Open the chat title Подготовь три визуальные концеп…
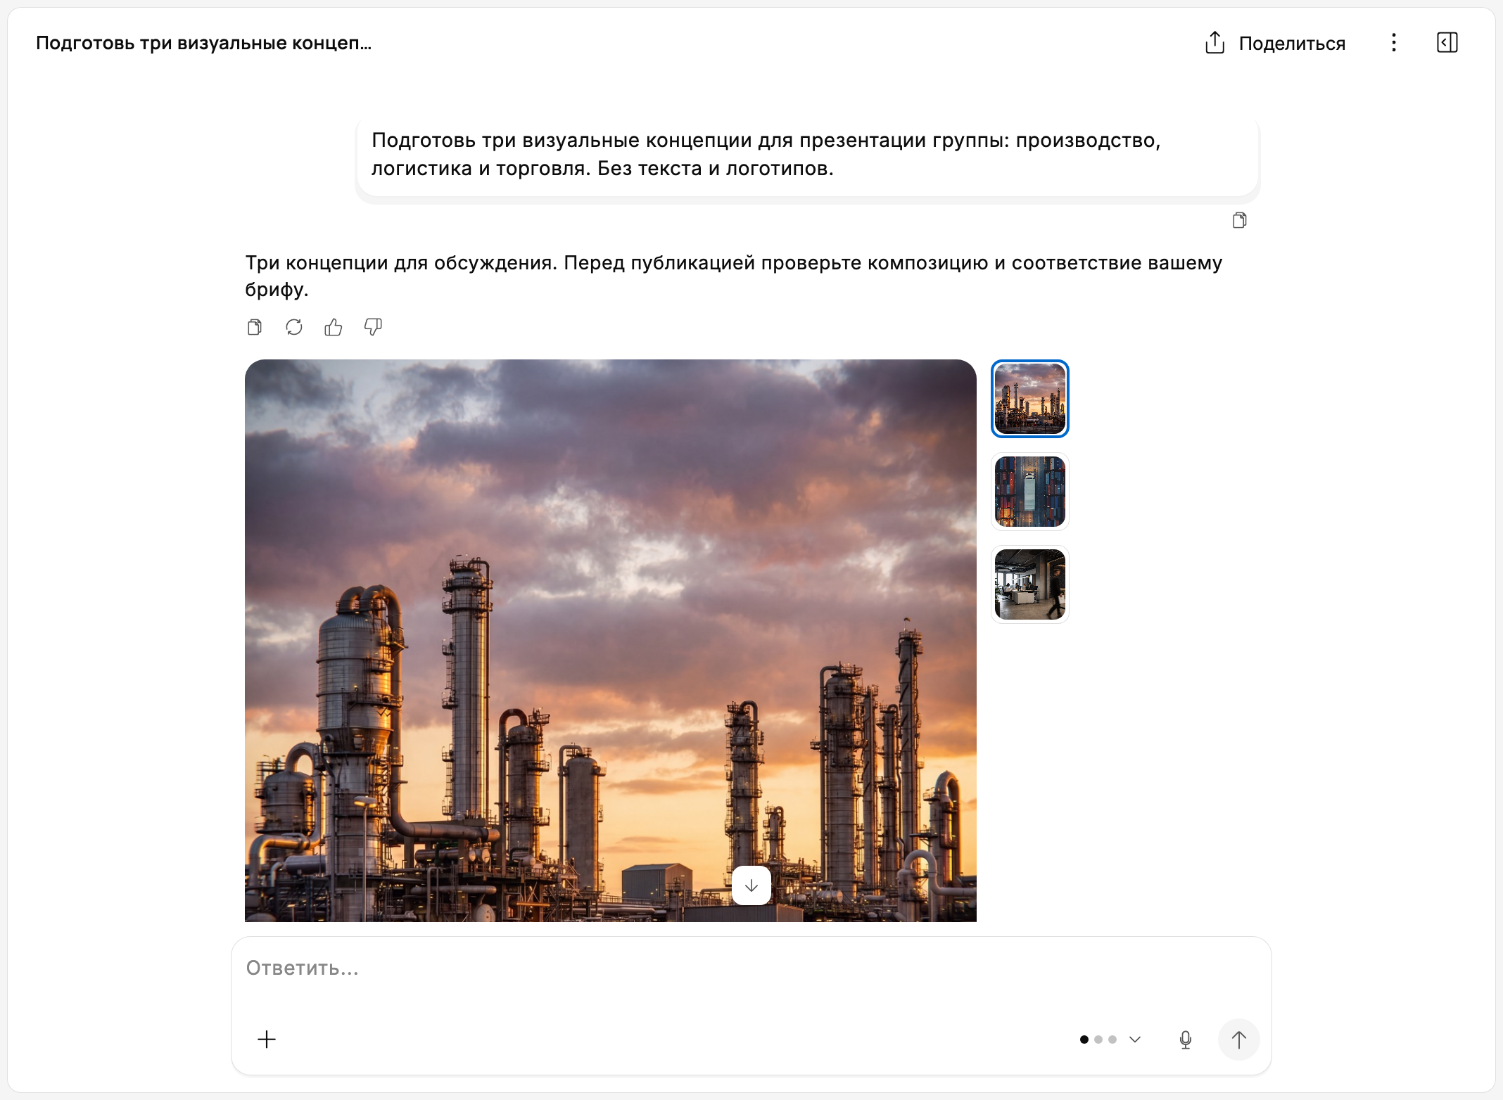The image size is (1503, 1100). pos(203,43)
